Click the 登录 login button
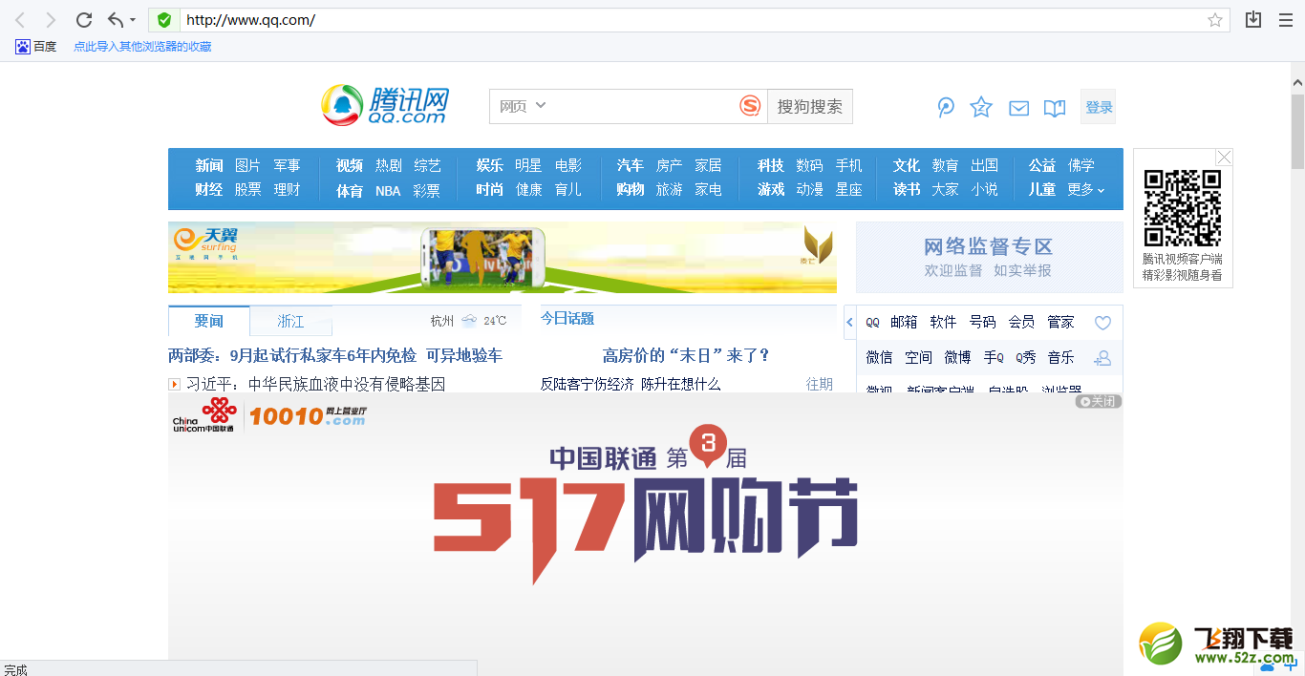Screen dimensions: 1305x676 click(1099, 107)
